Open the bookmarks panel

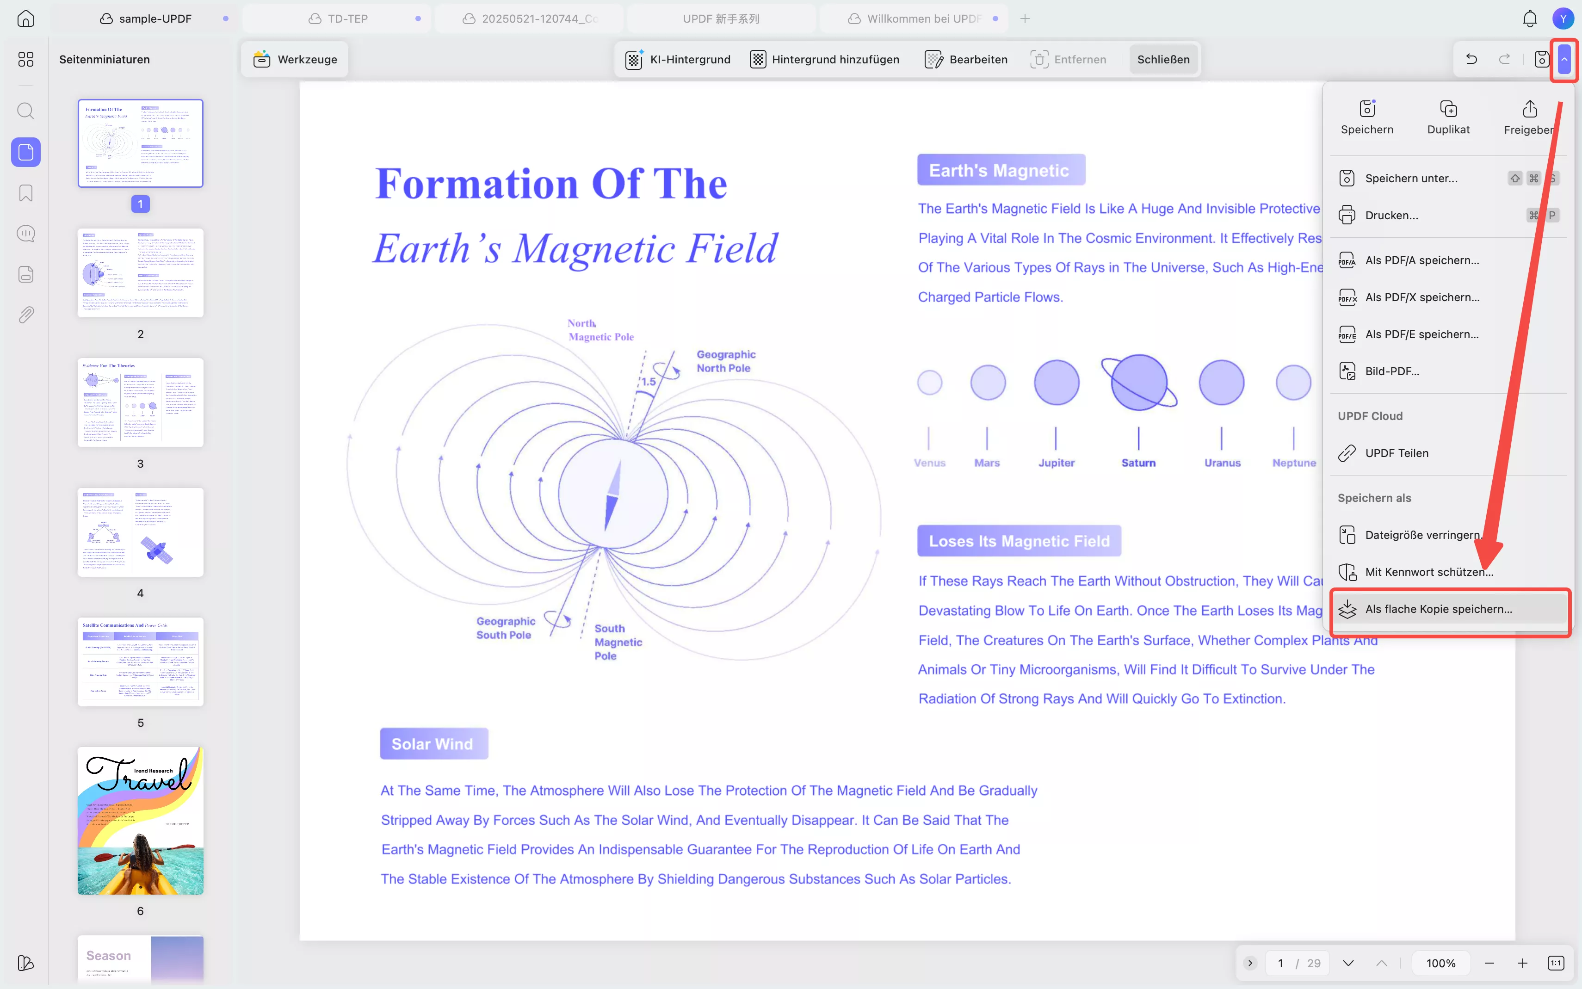(x=26, y=193)
